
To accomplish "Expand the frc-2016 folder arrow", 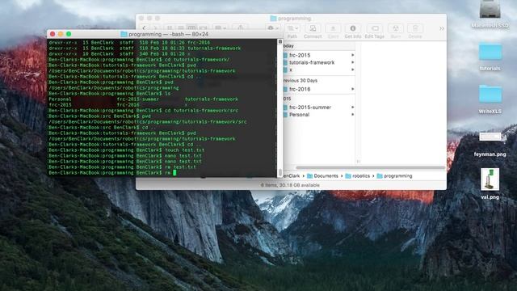I will coord(352,89).
